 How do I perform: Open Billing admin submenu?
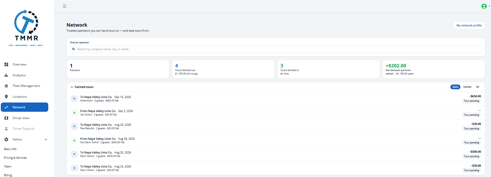tap(8, 175)
